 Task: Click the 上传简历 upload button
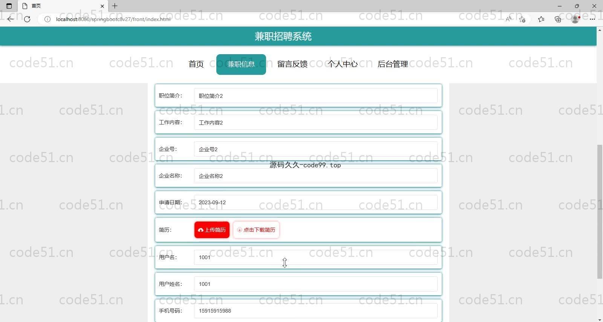point(212,230)
